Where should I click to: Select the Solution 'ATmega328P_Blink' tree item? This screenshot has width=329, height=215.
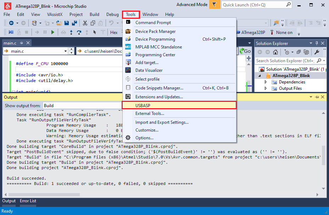click(x=292, y=69)
